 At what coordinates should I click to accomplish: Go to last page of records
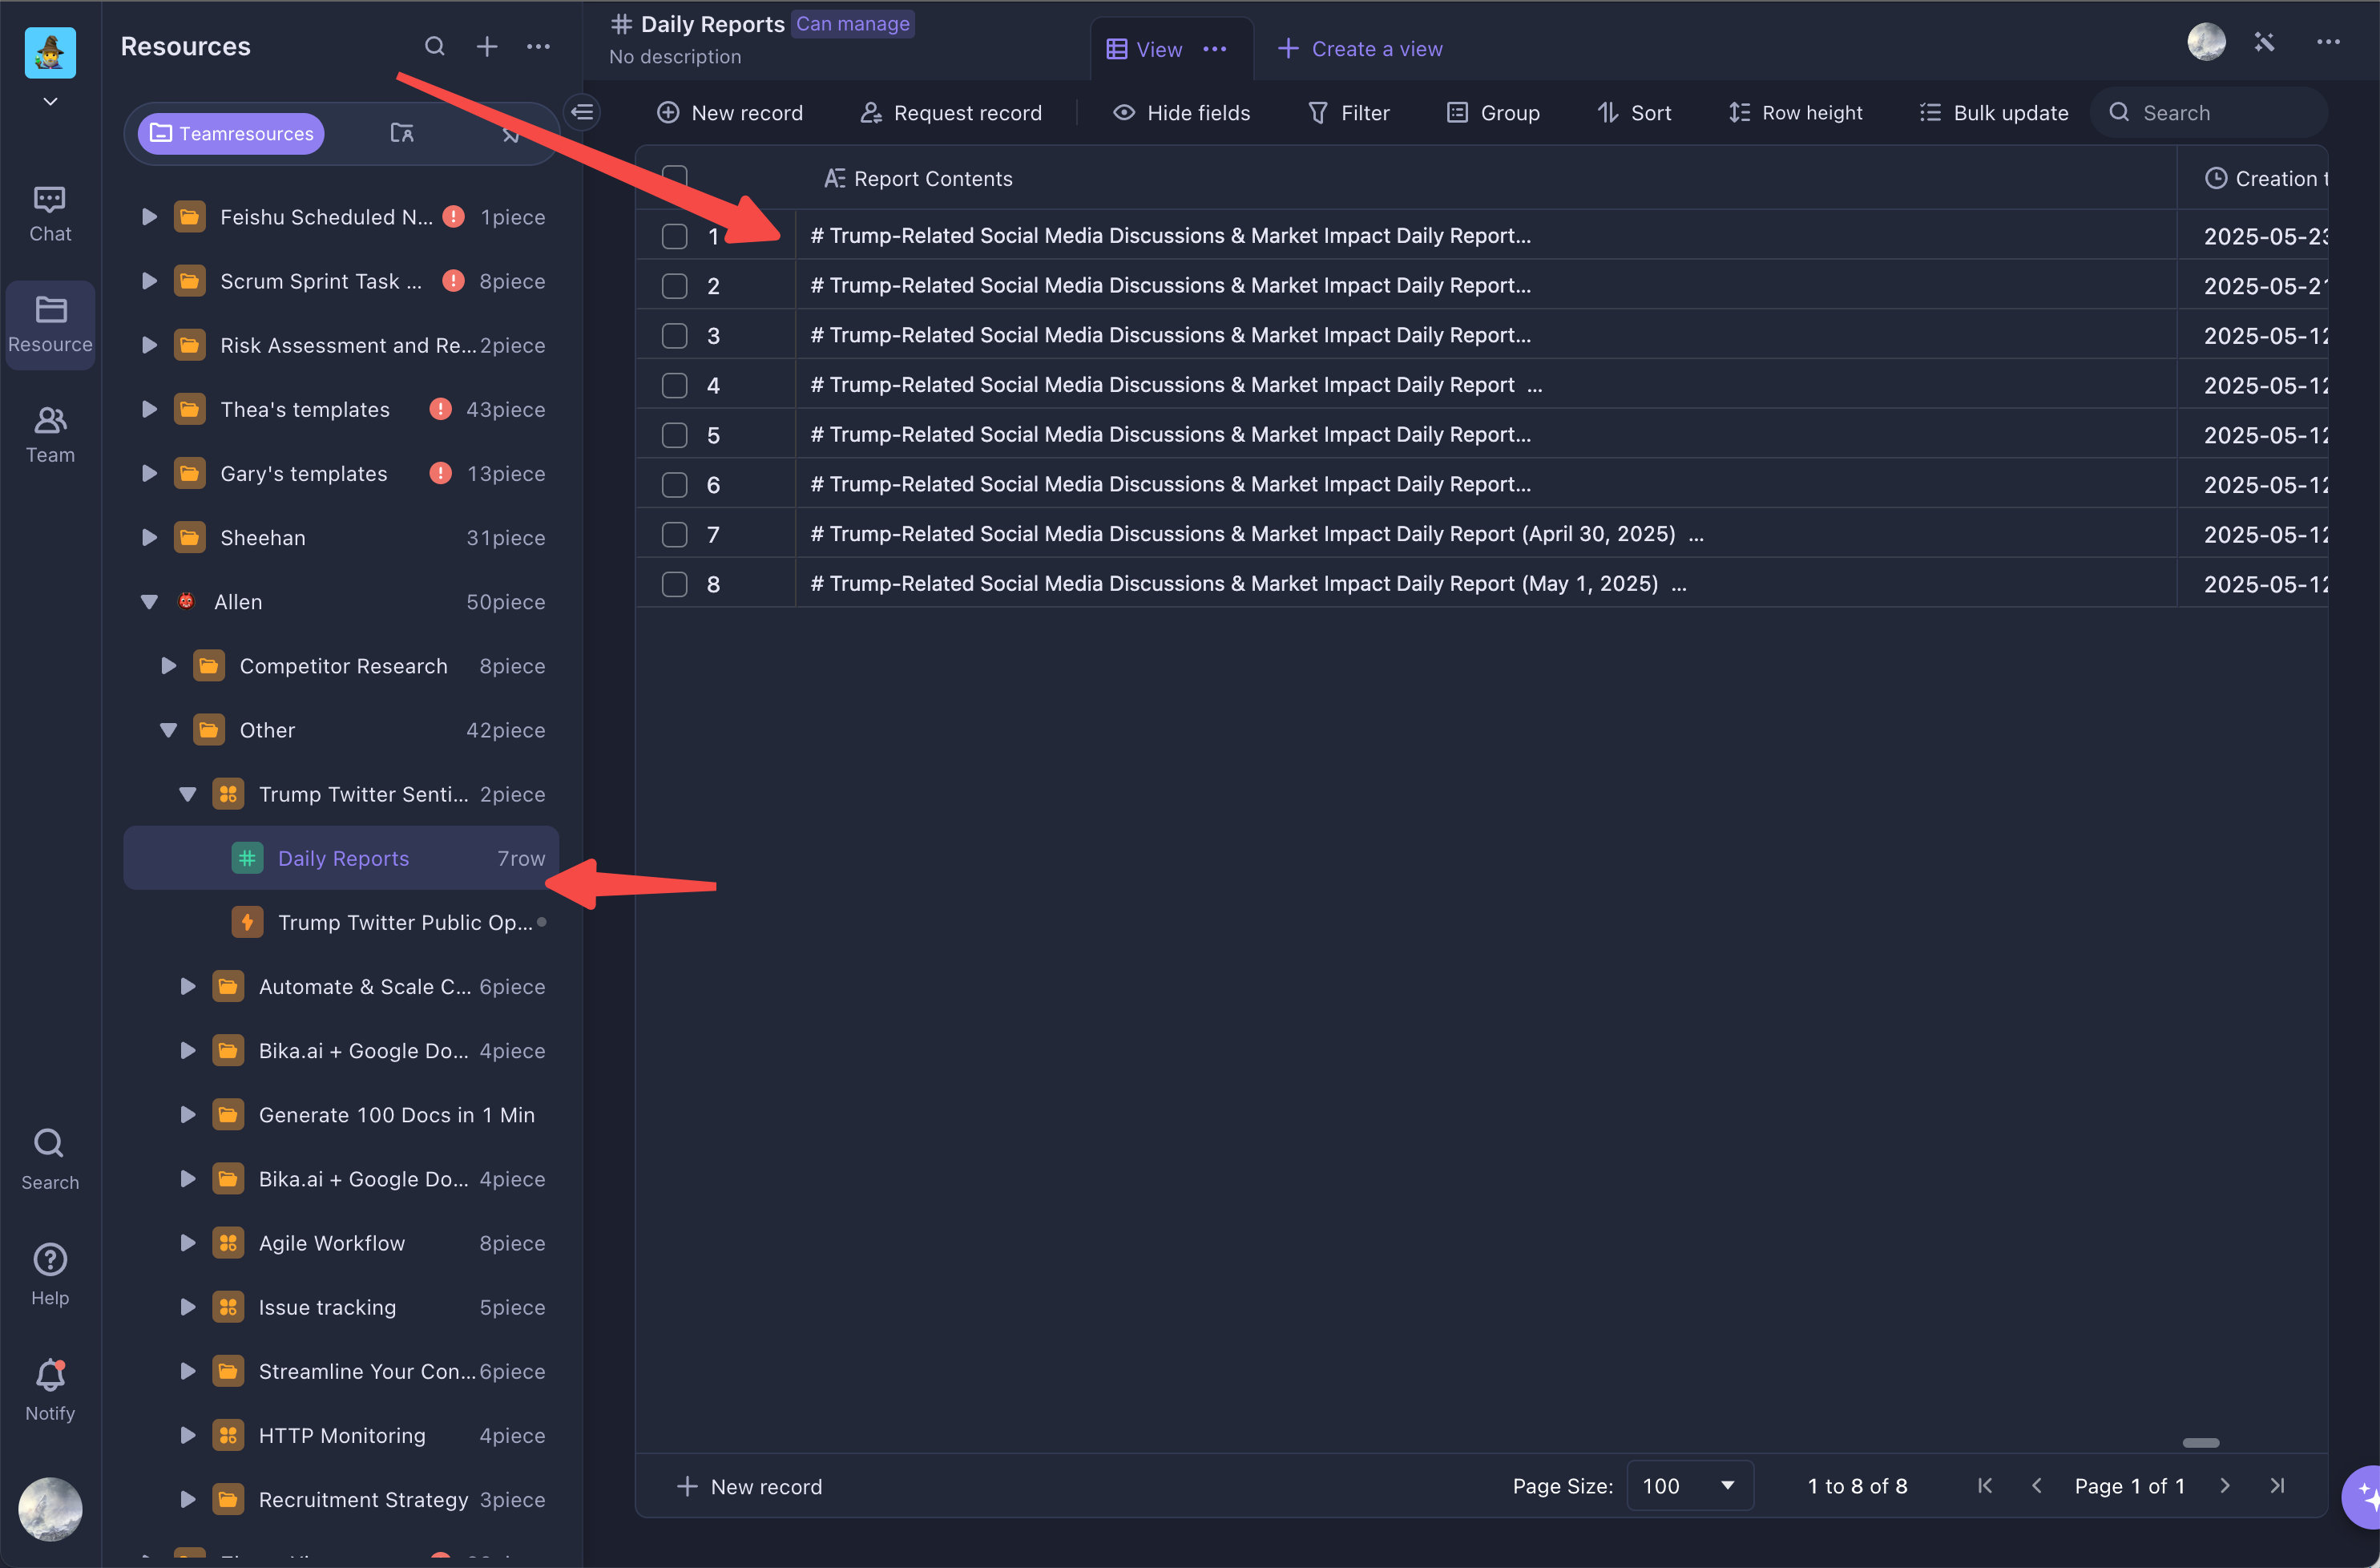(2277, 1486)
